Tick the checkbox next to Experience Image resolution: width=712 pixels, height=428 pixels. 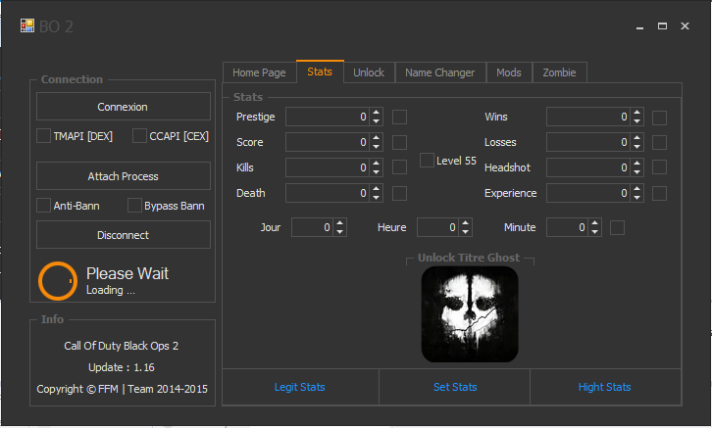coord(659,194)
